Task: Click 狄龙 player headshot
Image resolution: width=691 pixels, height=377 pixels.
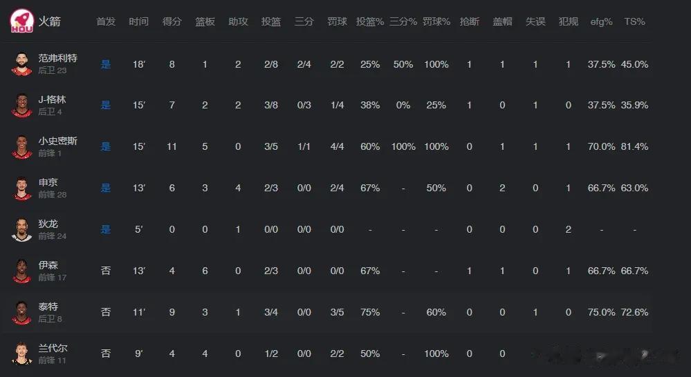Action: [21, 229]
